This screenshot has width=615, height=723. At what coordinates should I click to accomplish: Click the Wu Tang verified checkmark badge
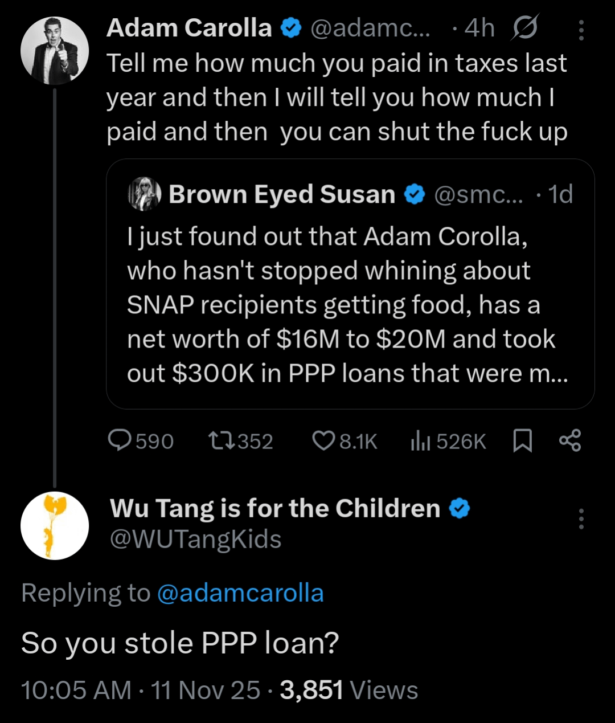coord(460,508)
